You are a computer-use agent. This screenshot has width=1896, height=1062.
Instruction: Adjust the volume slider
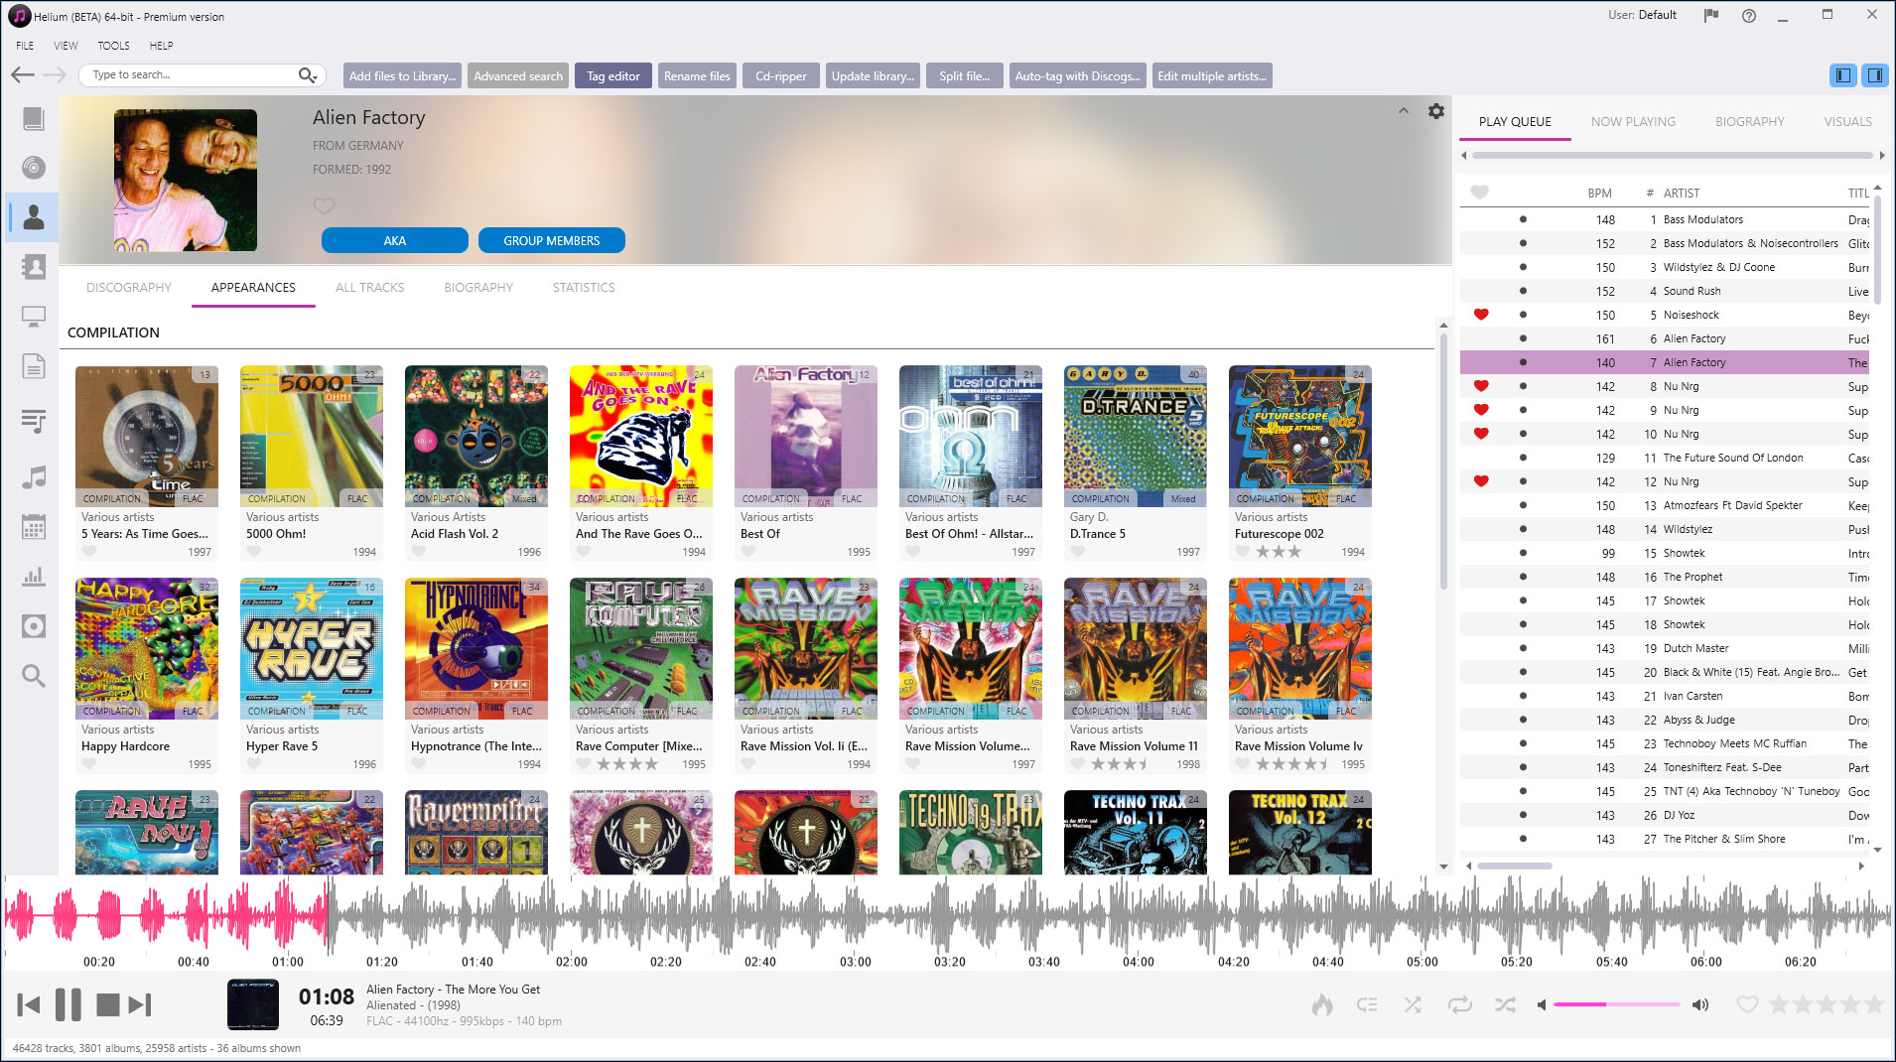(x=1616, y=1004)
